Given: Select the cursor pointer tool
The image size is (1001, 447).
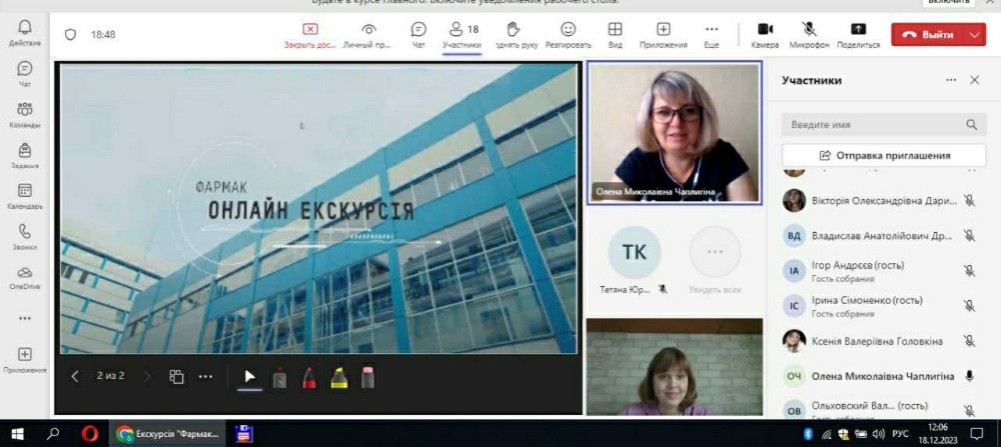Looking at the screenshot, I should tap(249, 377).
